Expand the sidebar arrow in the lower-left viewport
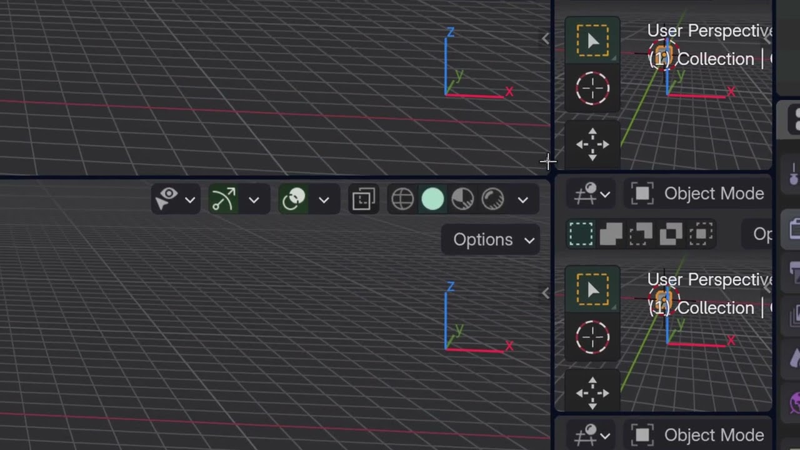 545,293
